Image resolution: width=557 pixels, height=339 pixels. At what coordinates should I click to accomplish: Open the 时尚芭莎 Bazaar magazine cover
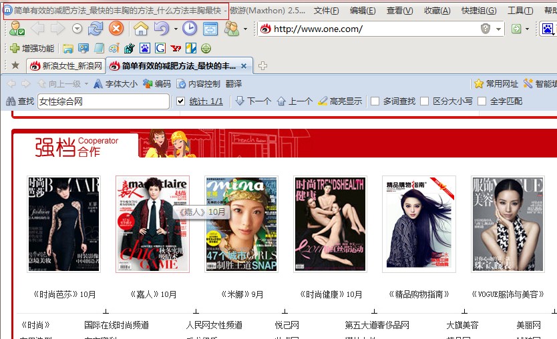pyautogui.click(x=63, y=224)
